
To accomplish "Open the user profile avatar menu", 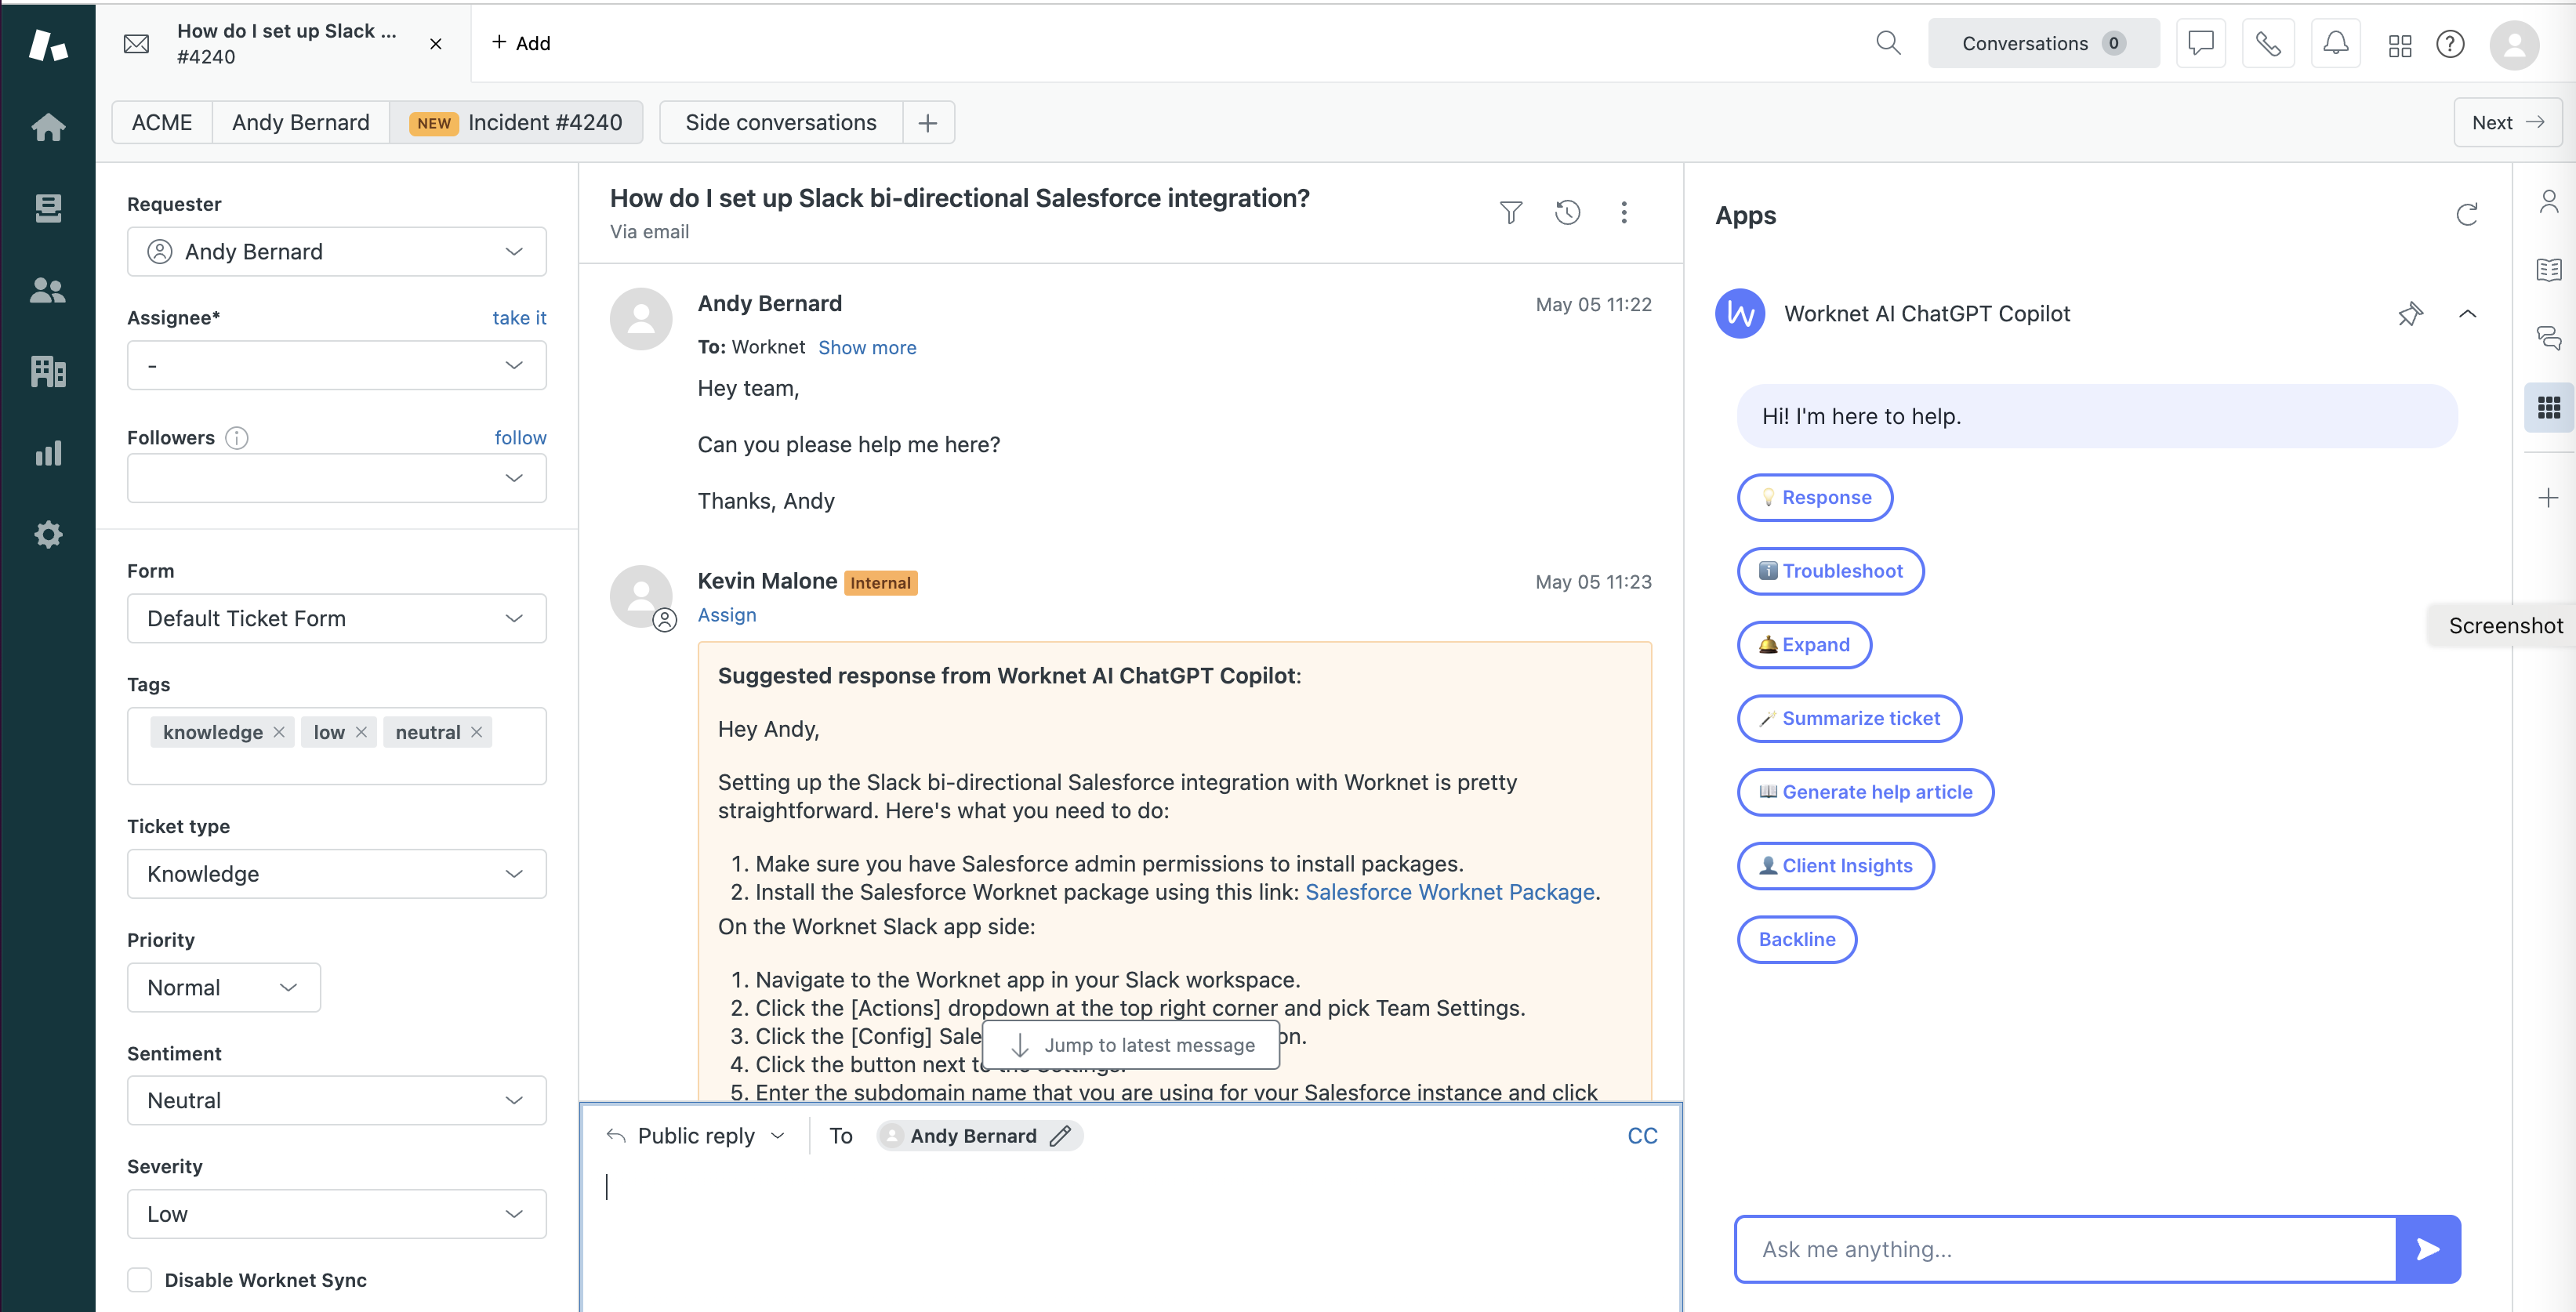I will (x=2514, y=44).
